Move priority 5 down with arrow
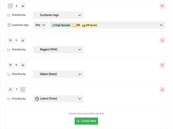 tap(23, 40)
